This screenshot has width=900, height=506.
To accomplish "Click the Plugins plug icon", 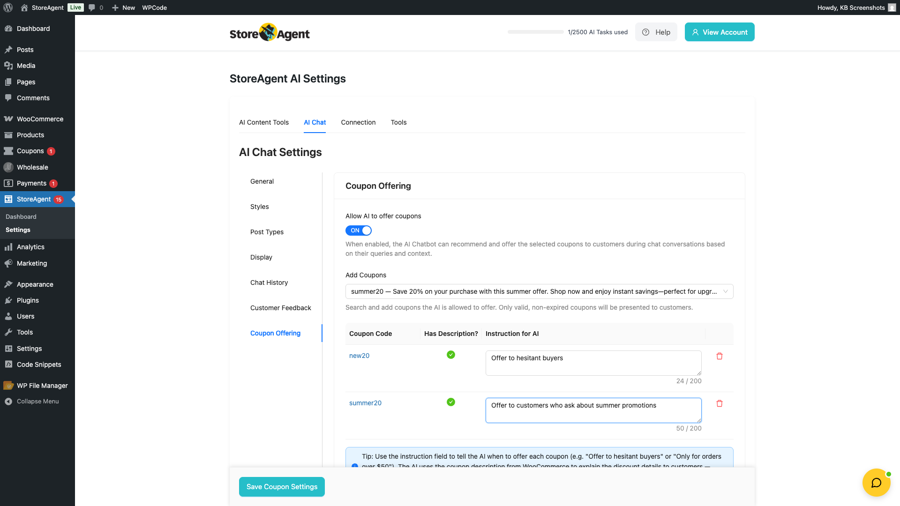I will [x=8, y=300].
